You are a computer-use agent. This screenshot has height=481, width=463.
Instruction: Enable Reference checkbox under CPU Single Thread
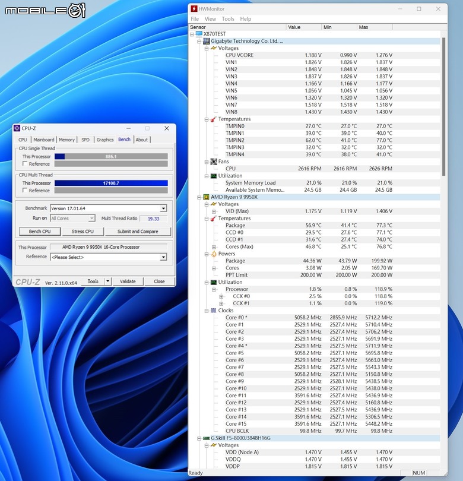[x=25, y=164]
